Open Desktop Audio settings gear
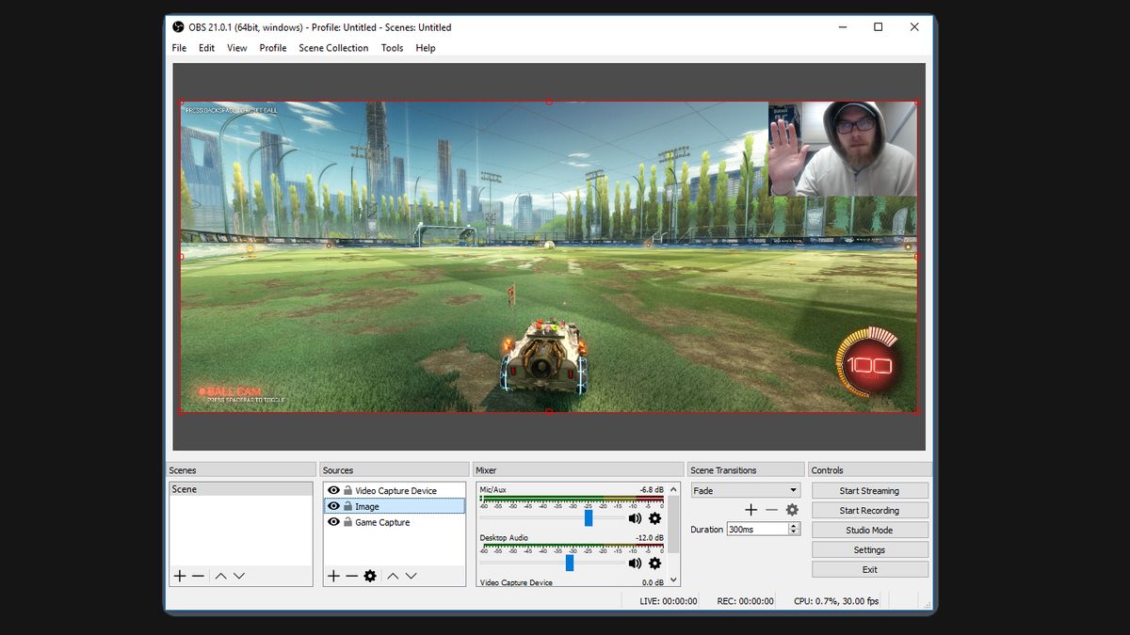The width and height of the screenshot is (1130, 635). coord(654,564)
